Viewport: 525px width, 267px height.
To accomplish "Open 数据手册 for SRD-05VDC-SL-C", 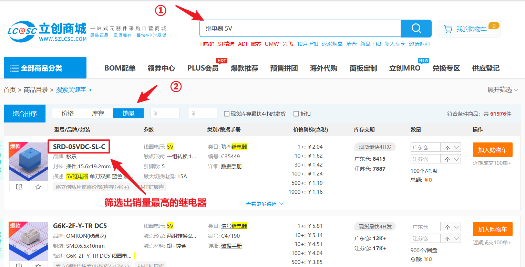I will (231, 167).
